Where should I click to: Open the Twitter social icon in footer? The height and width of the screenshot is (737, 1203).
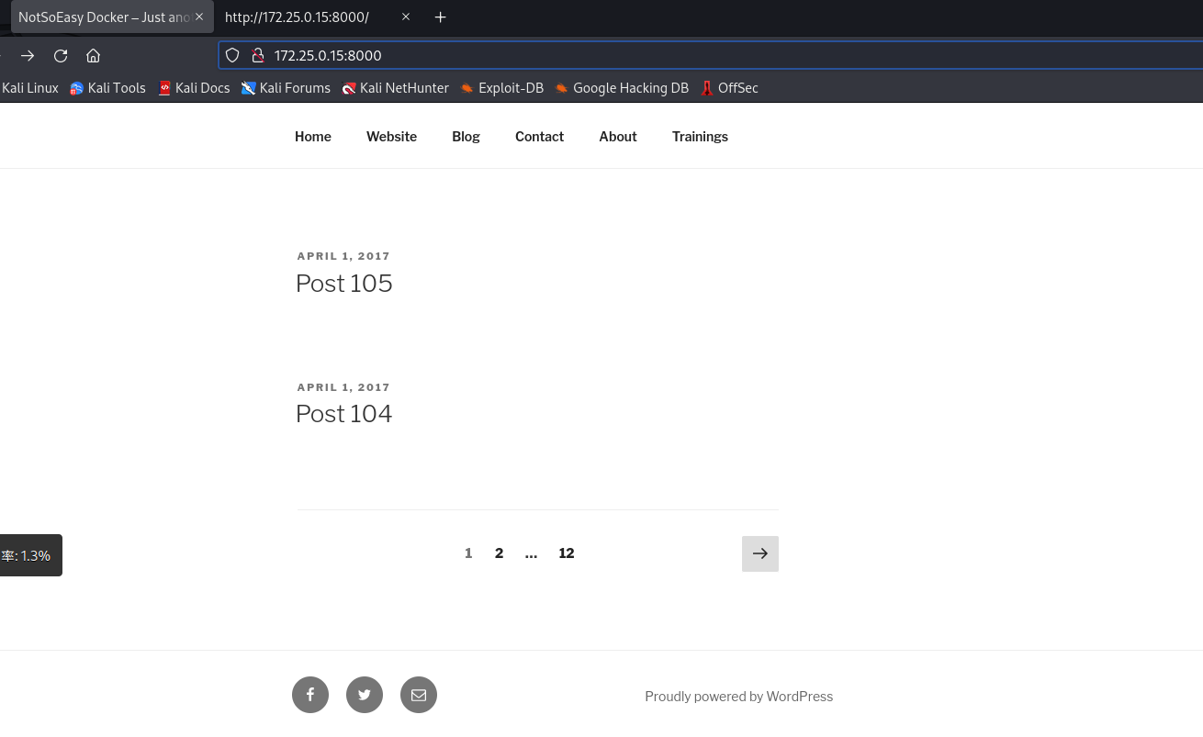pyautogui.click(x=365, y=695)
